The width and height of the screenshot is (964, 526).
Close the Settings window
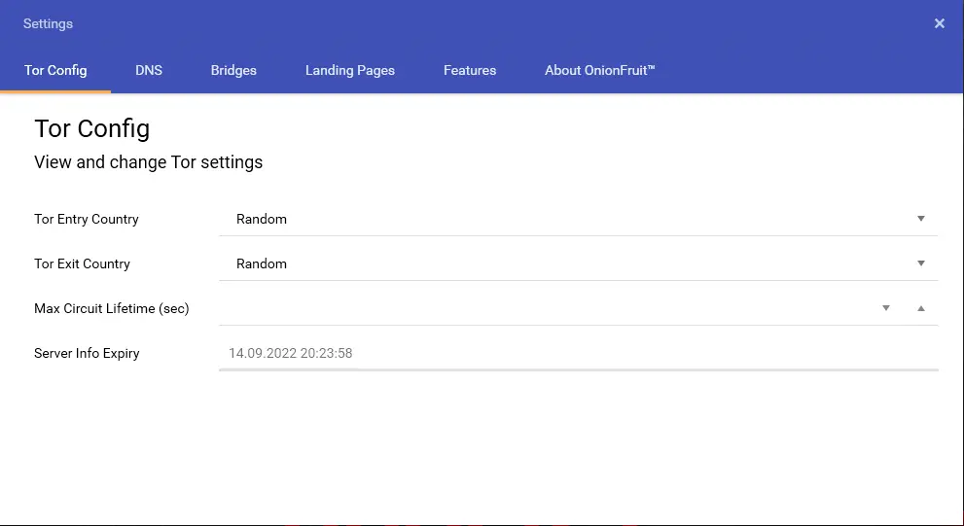[939, 23]
